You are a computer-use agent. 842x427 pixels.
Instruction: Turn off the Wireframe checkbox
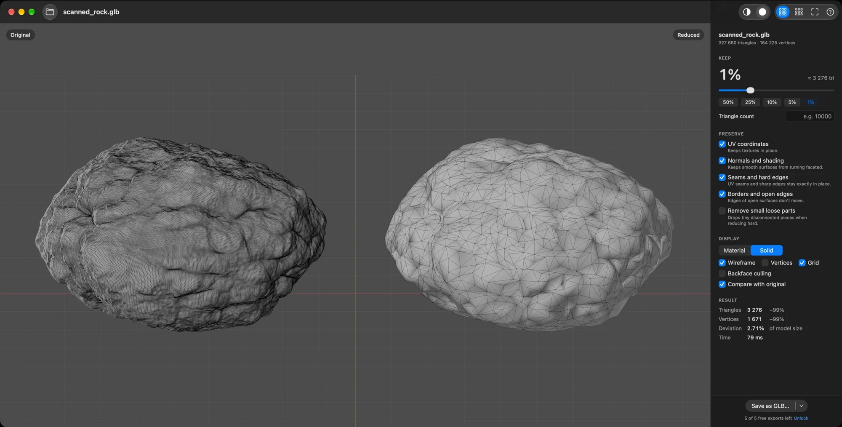(722, 263)
